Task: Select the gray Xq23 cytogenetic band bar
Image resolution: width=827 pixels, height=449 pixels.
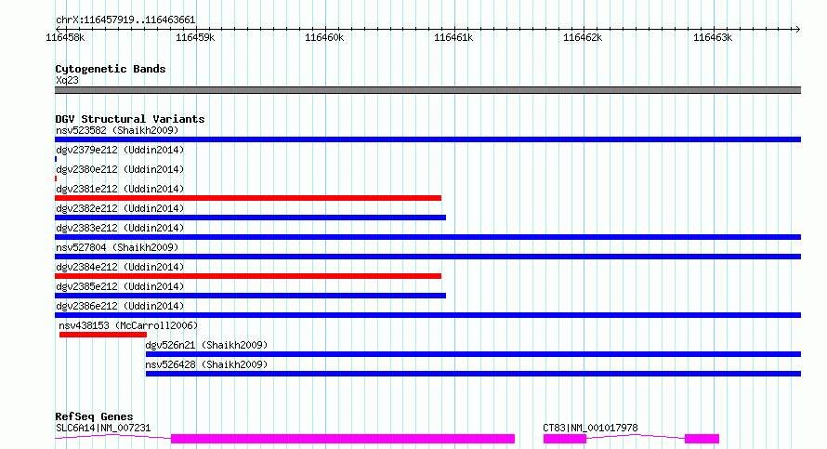Action: coord(427,90)
